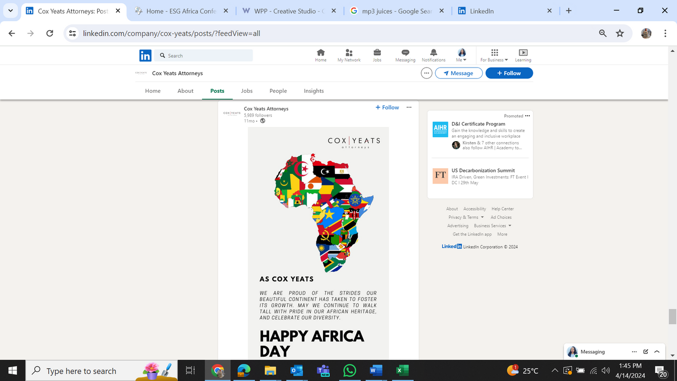
Task: Open Excel from taskbar
Action: click(401, 371)
